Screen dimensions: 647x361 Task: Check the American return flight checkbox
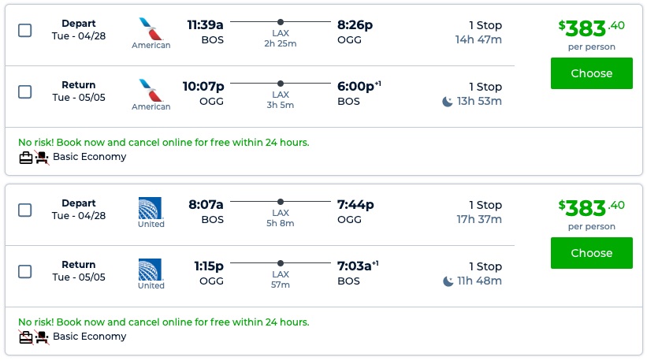[25, 91]
